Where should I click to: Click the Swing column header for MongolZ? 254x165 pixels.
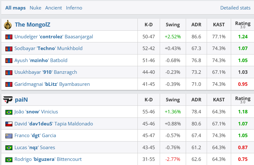click(173, 24)
